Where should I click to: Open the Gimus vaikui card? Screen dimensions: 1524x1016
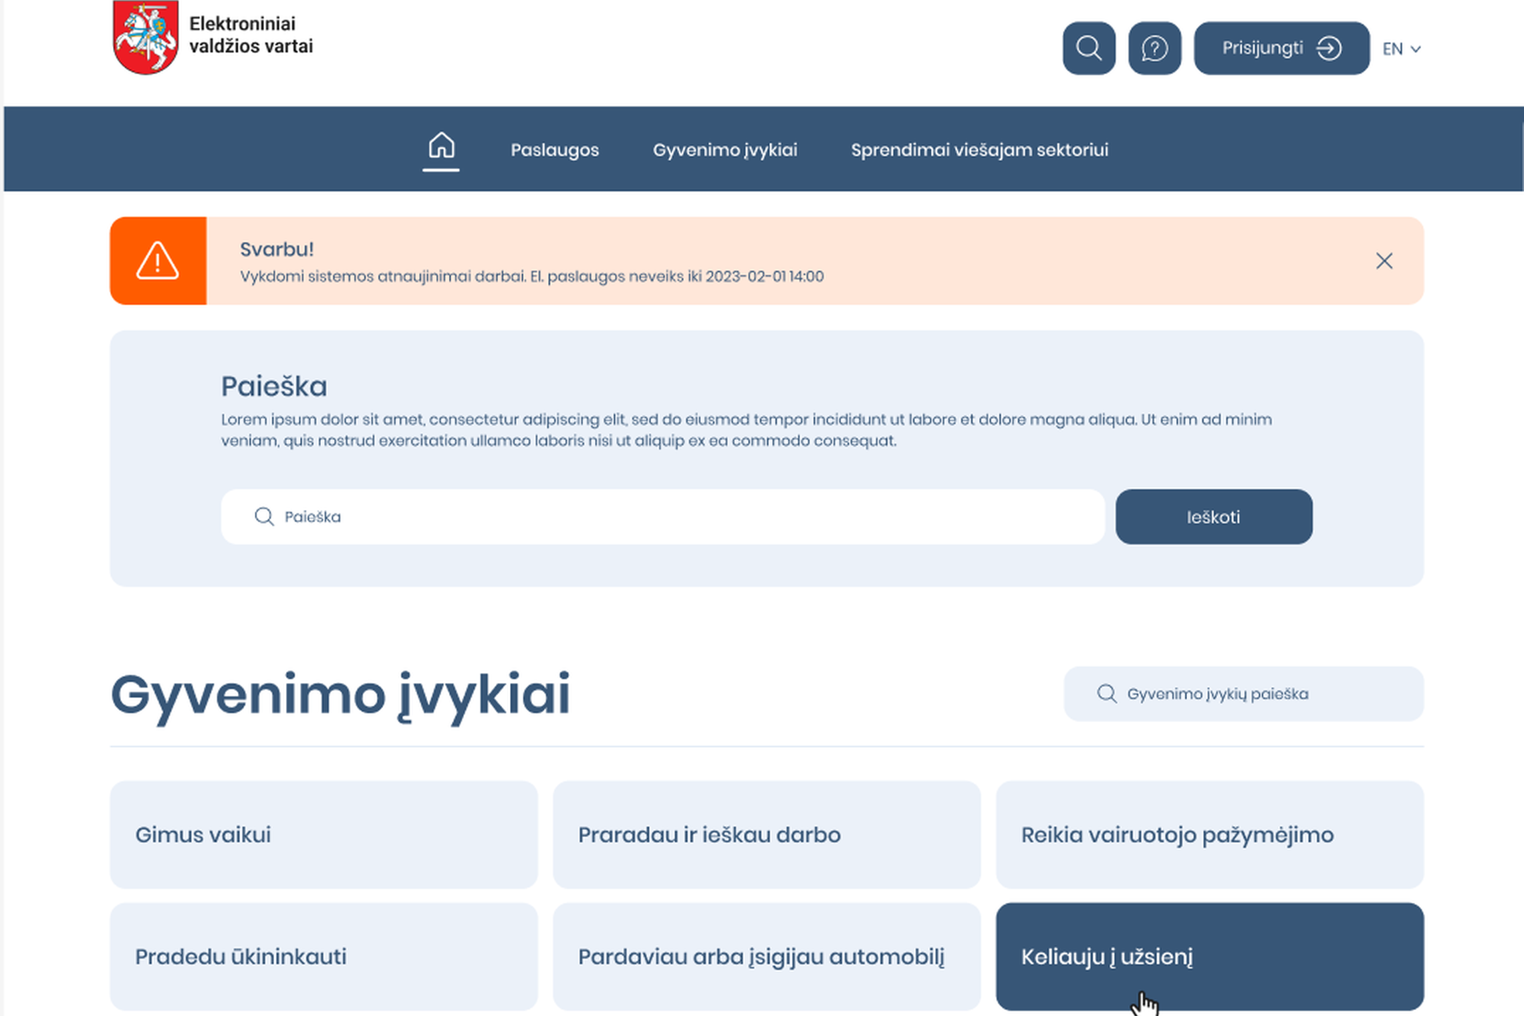(324, 834)
